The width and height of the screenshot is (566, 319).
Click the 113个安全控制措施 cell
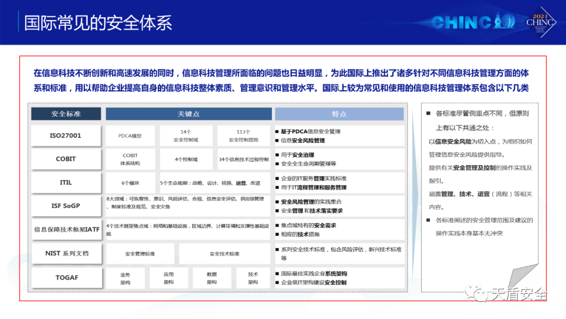244,136
